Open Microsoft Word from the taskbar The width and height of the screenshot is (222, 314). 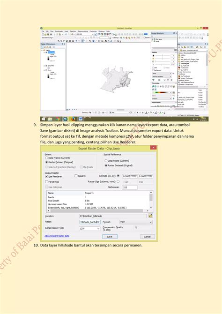coord(81,119)
